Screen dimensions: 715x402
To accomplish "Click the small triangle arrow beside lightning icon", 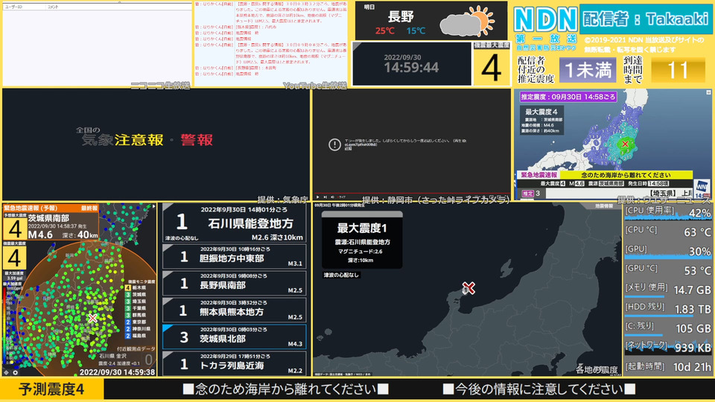I will 153,206.
